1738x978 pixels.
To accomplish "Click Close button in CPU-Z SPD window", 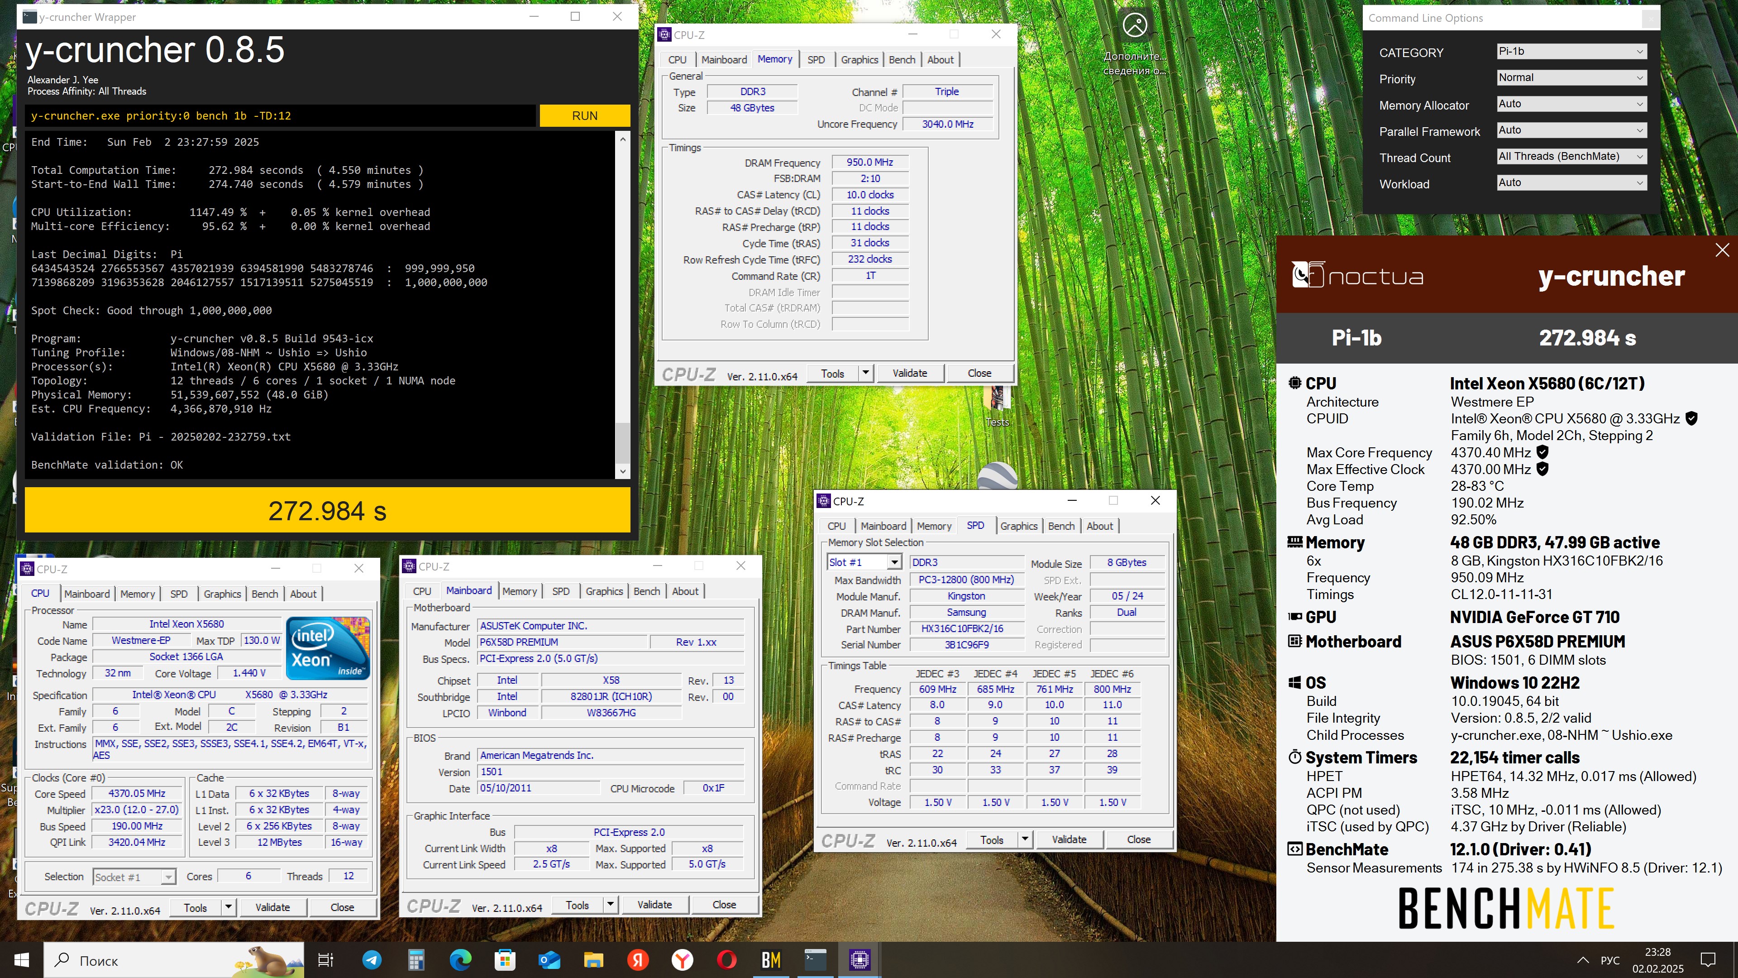I will 1138,839.
